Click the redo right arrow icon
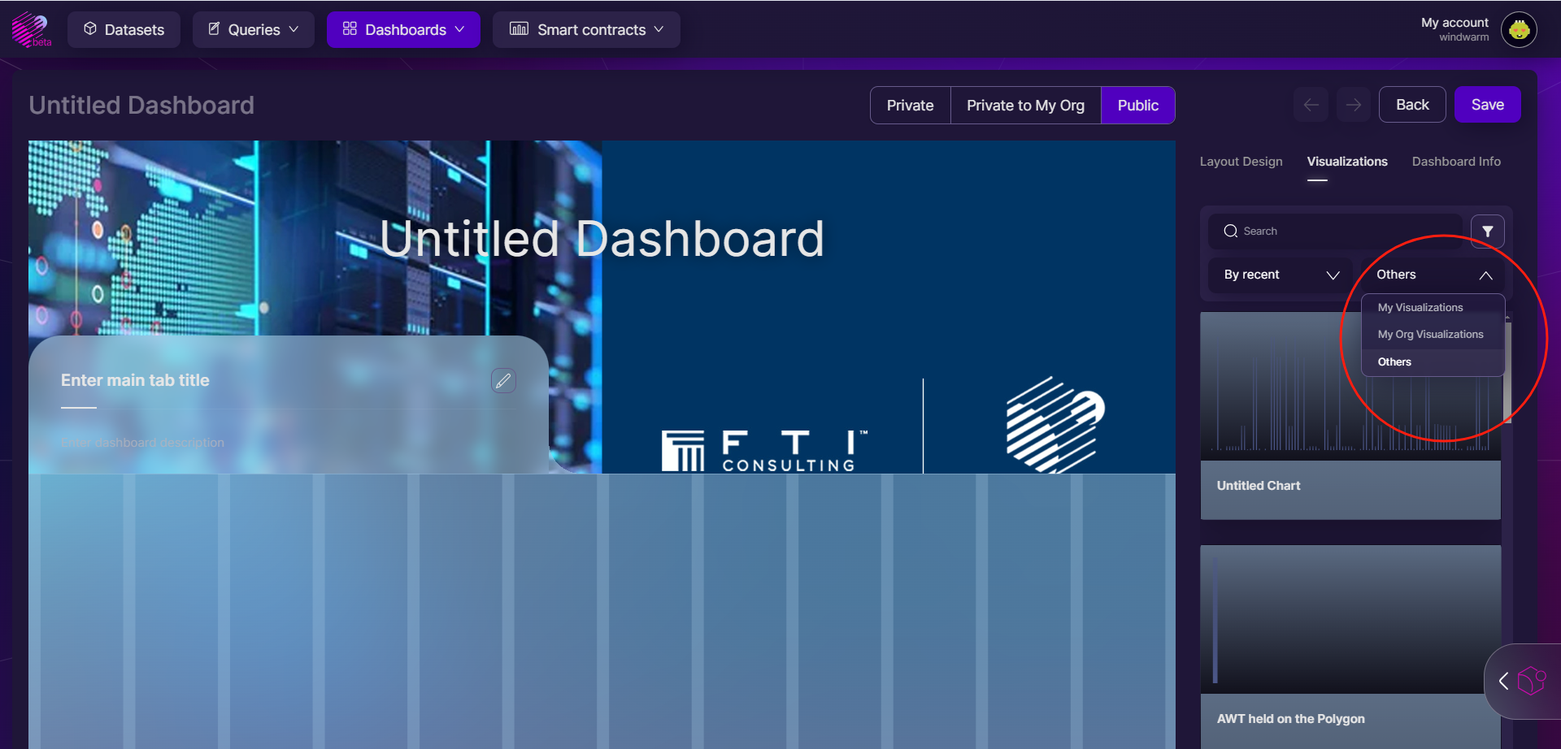This screenshot has width=1561, height=749. [1353, 105]
